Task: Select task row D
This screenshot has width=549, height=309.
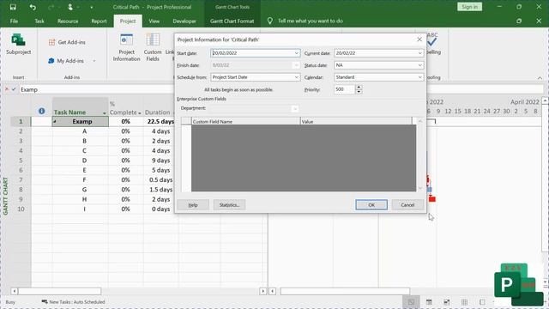Action: click(84, 161)
